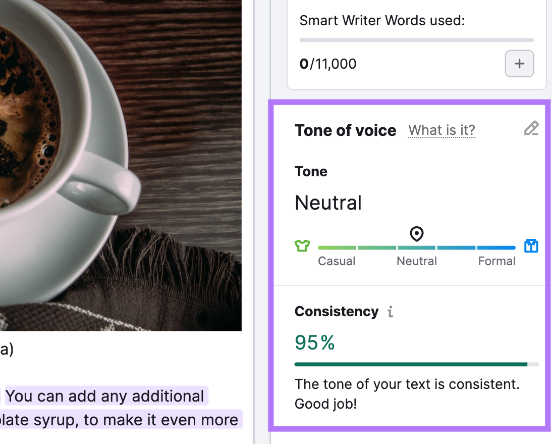The image size is (552, 444).
Task: Select the blue formal shirt icon
Action: click(531, 246)
